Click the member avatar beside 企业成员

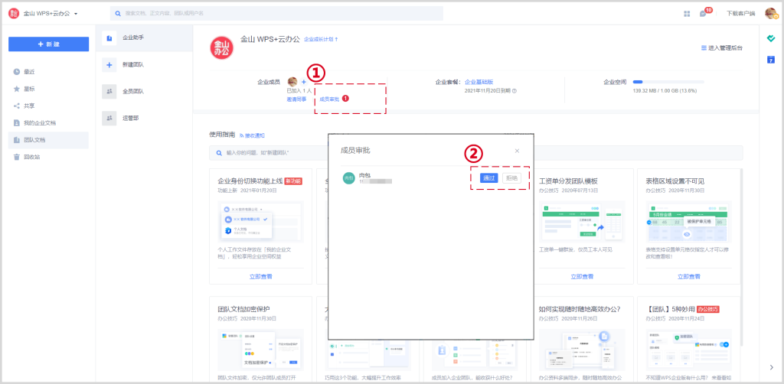292,81
